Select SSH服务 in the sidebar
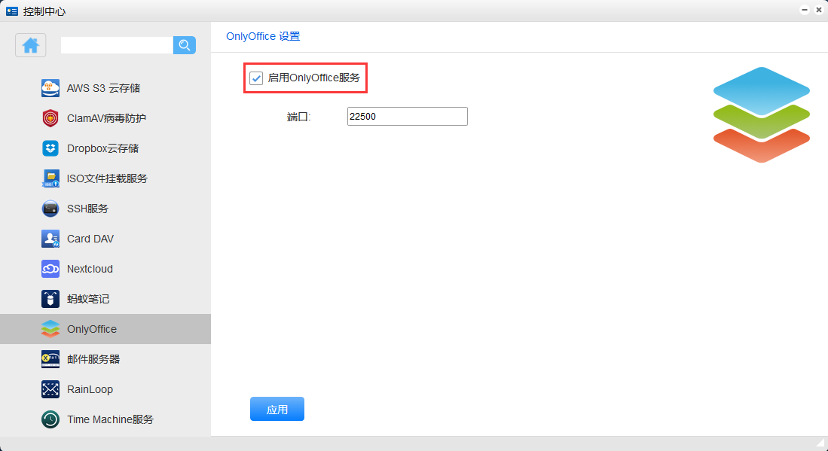Screen dimensions: 828x451 87,209
